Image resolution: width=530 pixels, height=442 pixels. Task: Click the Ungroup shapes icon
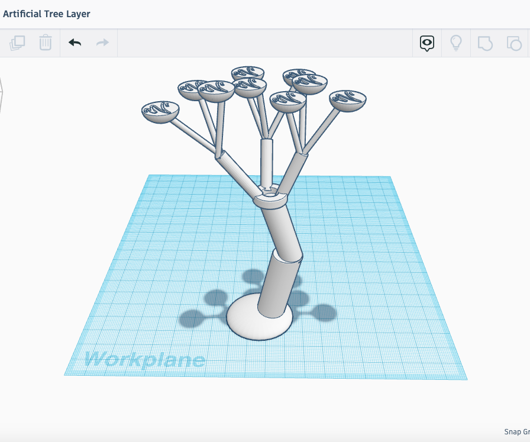pos(513,43)
